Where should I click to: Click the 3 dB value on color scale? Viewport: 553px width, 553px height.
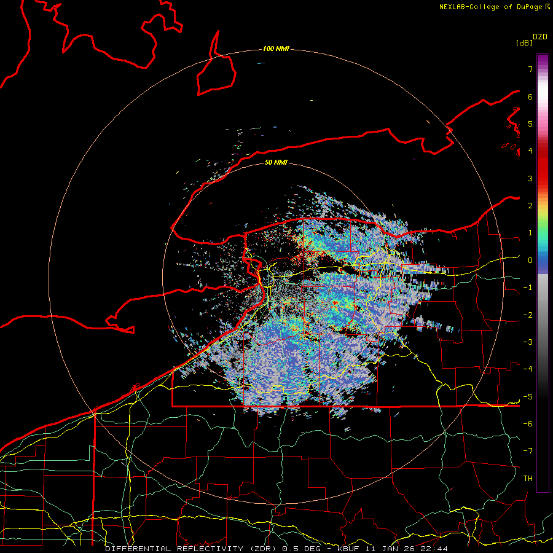[530, 178]
